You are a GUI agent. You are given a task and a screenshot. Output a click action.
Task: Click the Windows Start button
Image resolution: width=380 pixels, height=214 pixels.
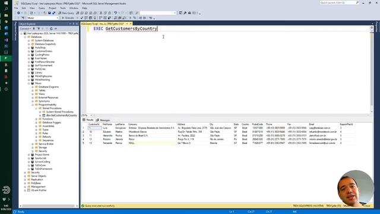point(6,3)
